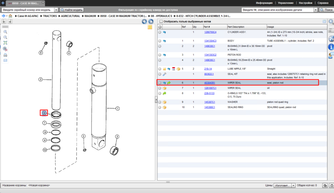The height and width of the screenshot is (193, 334).
Task: Select the 8950 - CASE IH MAG... tab
Action: pyautogui.click(x=25, y=3)
